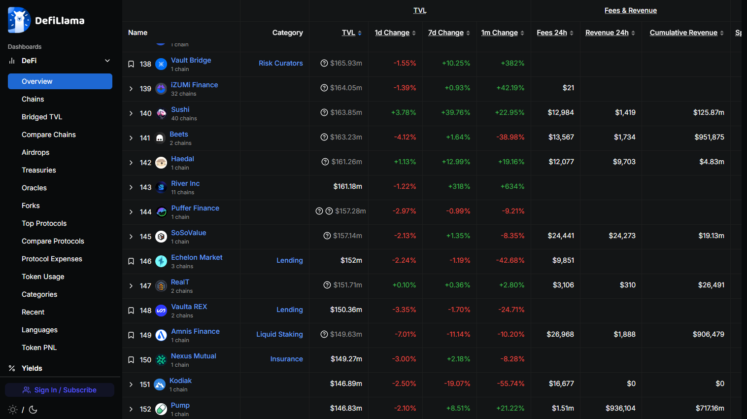747x419 pixels.
Task: Expand the Haedal row
Action: 131,163
